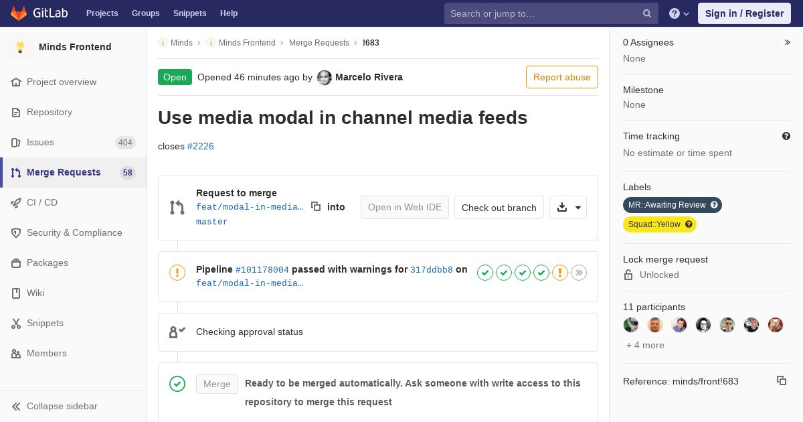This screenshot has width=803, height=422.
Task: Click the Minds breadcrumb link
Action: click(181, 43)
